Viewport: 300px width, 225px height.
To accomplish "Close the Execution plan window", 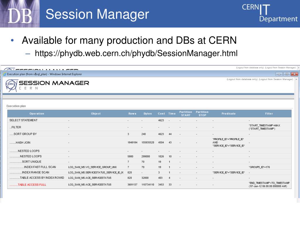I will [294, 74].
